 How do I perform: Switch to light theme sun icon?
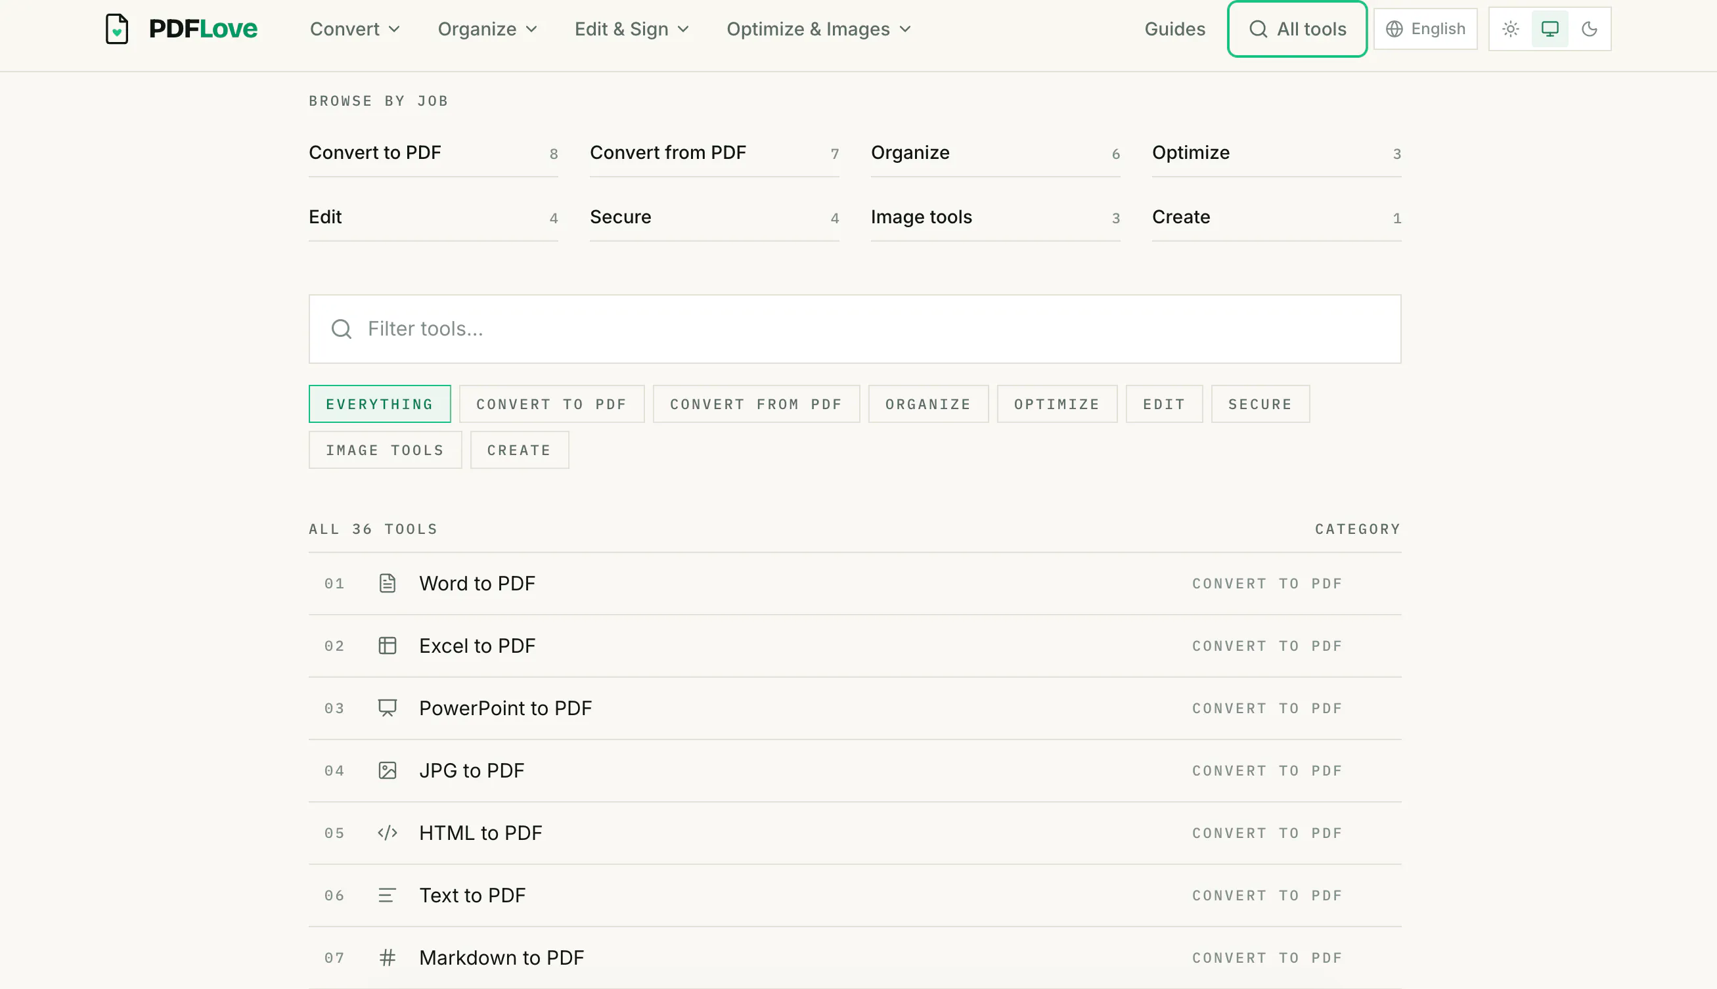(x=1511, y=29)
